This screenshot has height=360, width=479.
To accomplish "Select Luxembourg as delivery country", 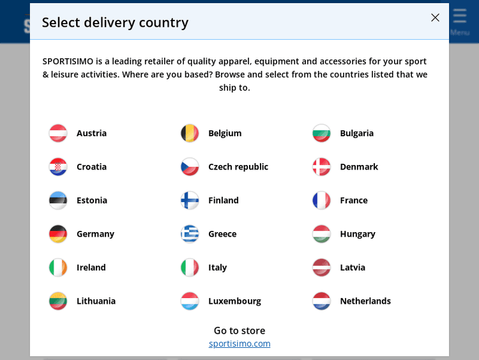I will (234, 301).
